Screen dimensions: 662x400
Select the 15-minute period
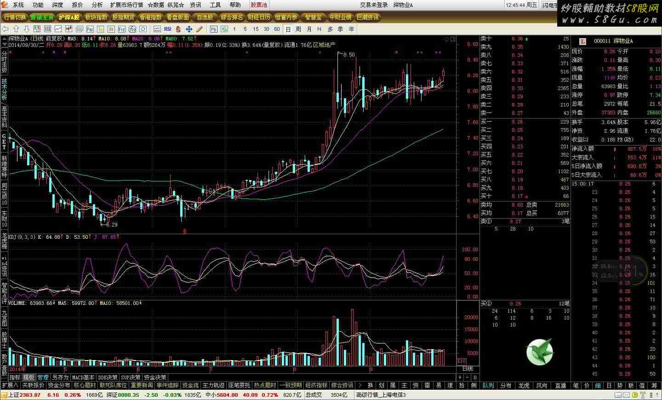click(256, 29)
